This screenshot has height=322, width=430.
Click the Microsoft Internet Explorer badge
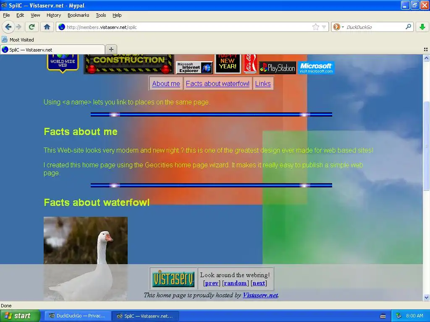[194, 68]
